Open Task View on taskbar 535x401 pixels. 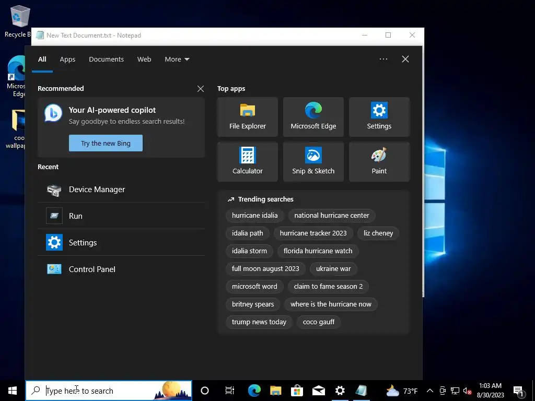click(x=230, y=391)
